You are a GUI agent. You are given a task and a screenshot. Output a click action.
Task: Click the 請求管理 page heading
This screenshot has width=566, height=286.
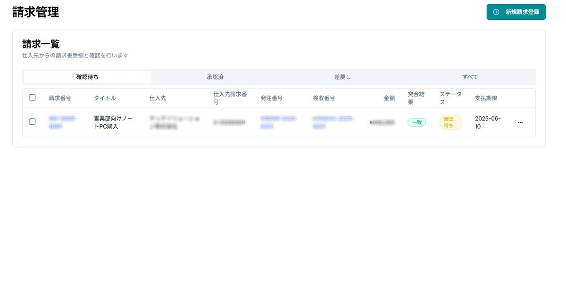36,12
